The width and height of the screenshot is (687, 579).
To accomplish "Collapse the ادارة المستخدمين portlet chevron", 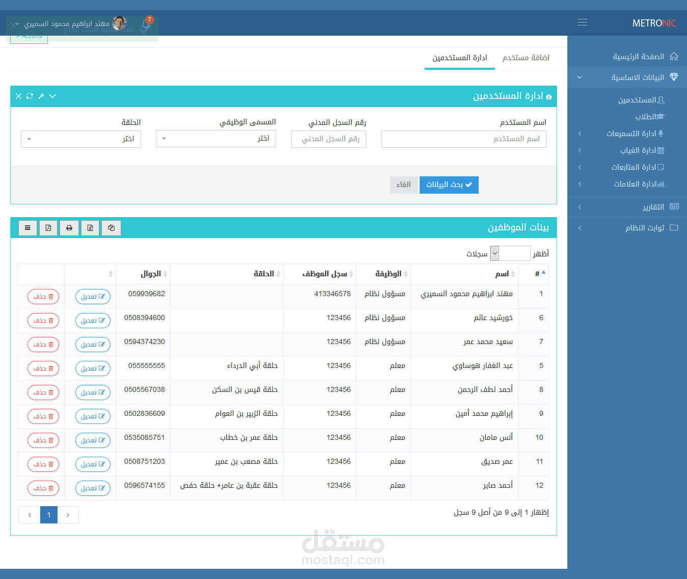I will [x=52, y=96].
